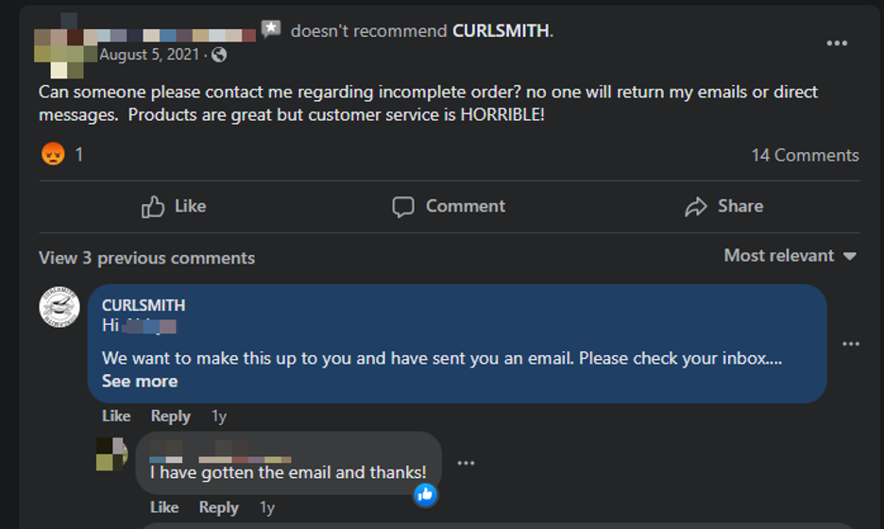Like the CURLSMITH comment
884x529 pixels.
pos(116,416)
